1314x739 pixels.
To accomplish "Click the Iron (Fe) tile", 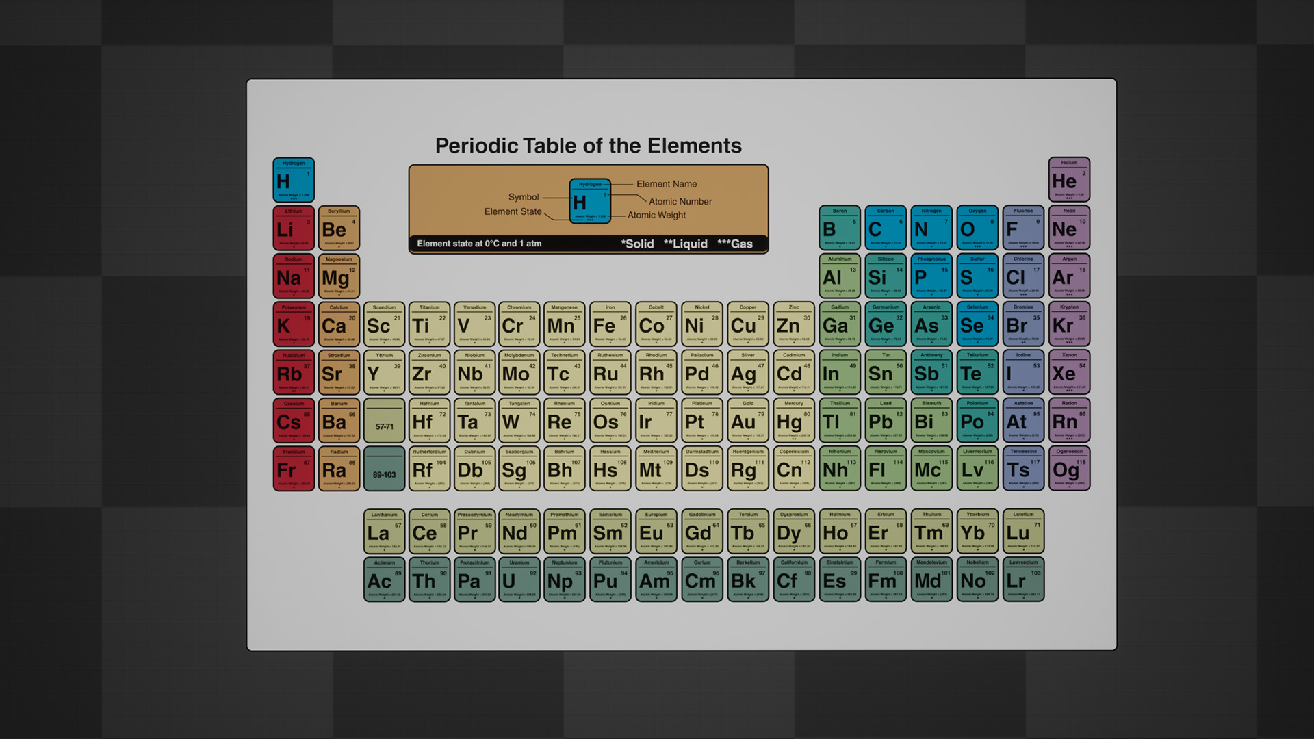I will (x=610, y=324).
